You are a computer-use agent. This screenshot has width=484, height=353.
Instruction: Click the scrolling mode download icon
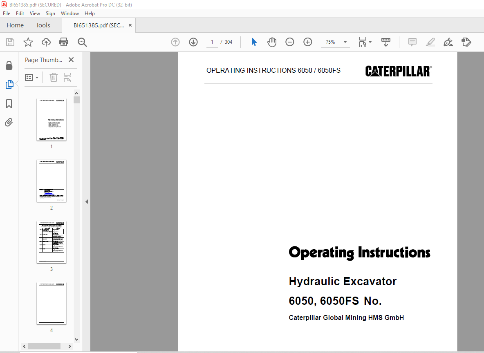click(x=386, y=42)
